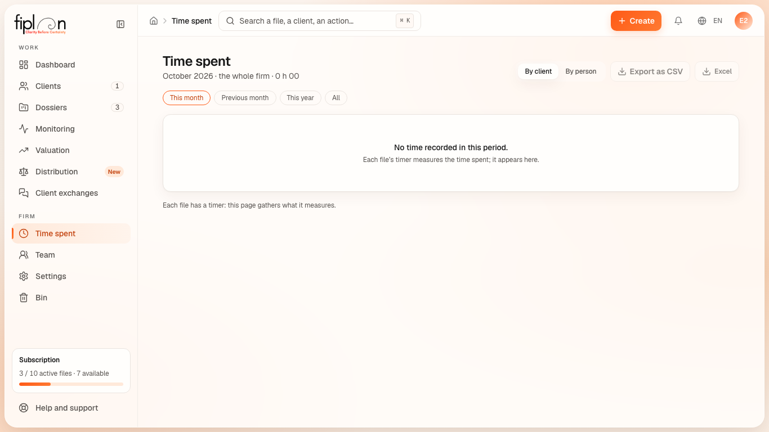Select the All period filter

[336, 98]
